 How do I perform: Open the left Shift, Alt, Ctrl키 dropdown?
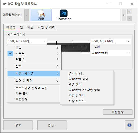(27, 41)
